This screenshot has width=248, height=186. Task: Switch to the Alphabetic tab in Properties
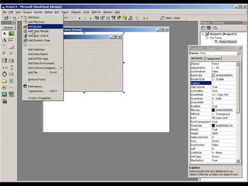197,58
